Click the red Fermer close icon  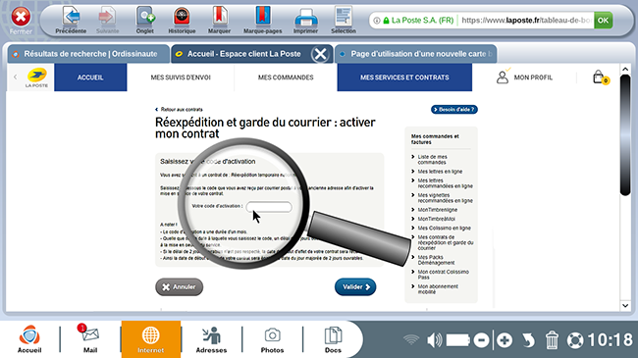click(21, 17)
